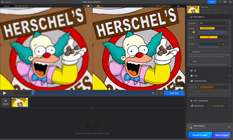Set the trim end bracket

160,93
